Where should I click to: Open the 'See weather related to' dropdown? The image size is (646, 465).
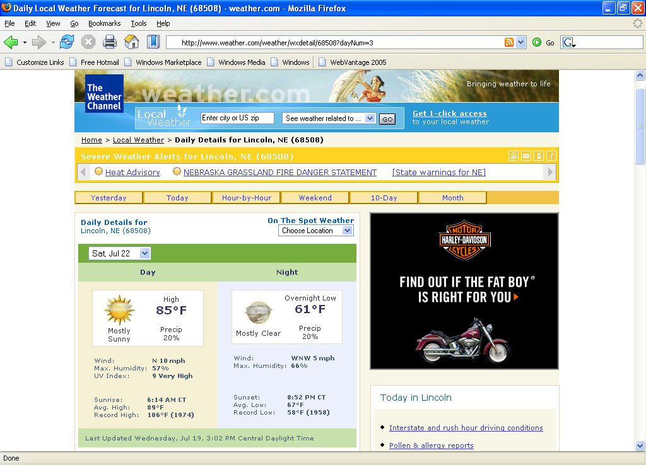tap(370, 118)
